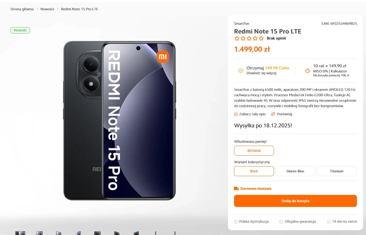Screen dimensions: 366x235
Task: Click the Oficjalna gwarancja checkmark icon
Action: pos(281,222)
